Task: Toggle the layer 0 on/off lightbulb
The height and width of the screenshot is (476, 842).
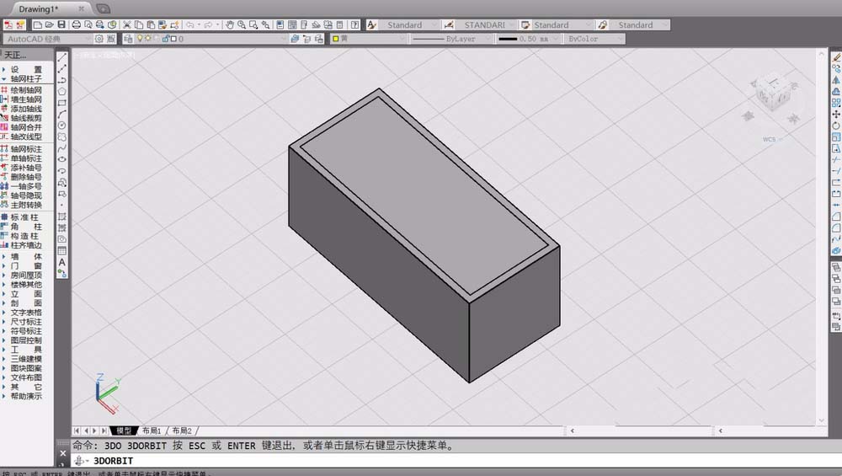Action: click(140, 39)
